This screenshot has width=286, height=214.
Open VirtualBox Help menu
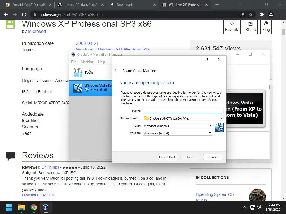(101, 62)
